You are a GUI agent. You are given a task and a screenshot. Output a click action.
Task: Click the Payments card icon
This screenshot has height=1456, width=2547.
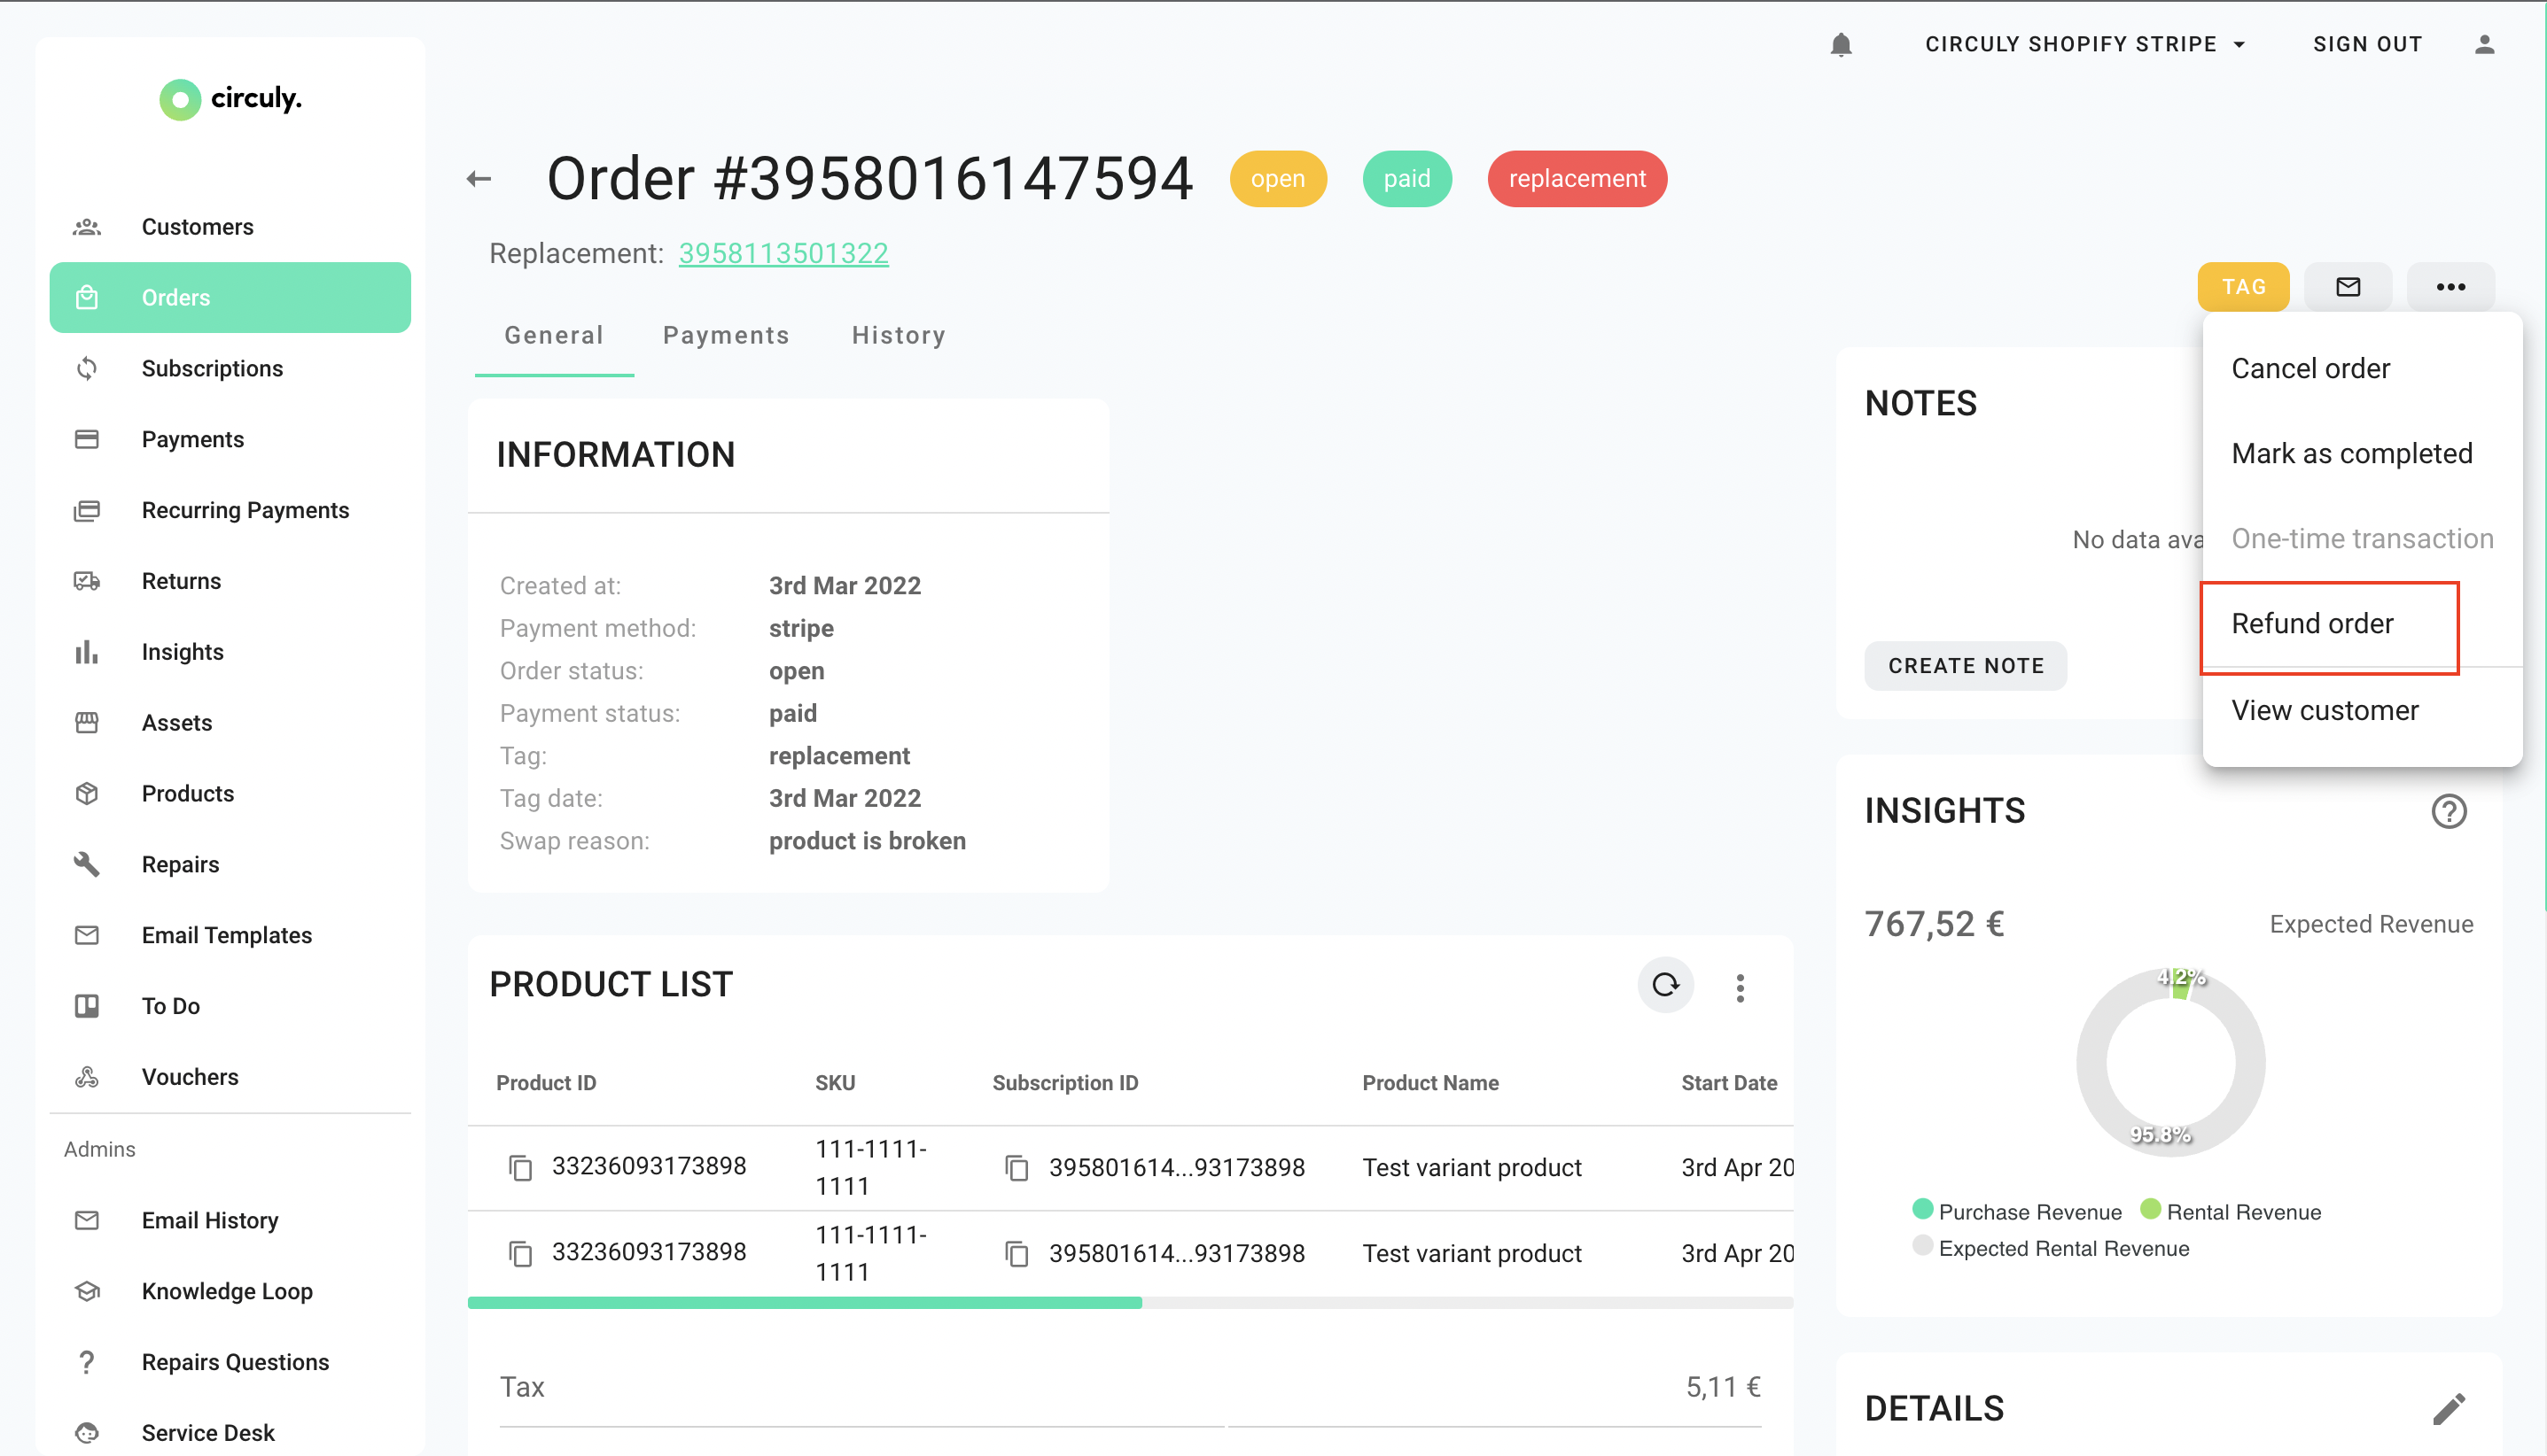point(87,439)
